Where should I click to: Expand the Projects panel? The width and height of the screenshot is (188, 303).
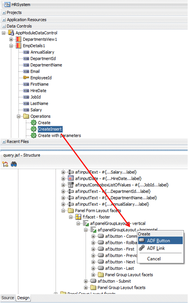coord(4,13)
